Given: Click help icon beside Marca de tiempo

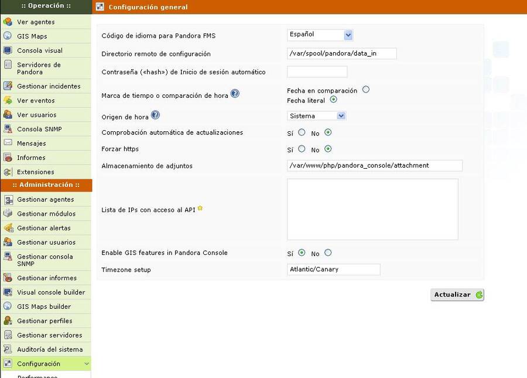Looking at the screenshot, I should tap(235, 94).
